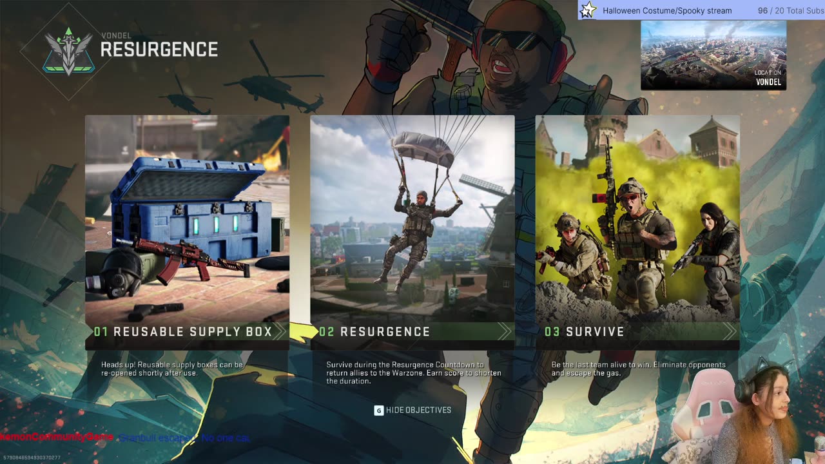Click the Resurgence mode heading
The image size is (825, 464).
(159, 50)
